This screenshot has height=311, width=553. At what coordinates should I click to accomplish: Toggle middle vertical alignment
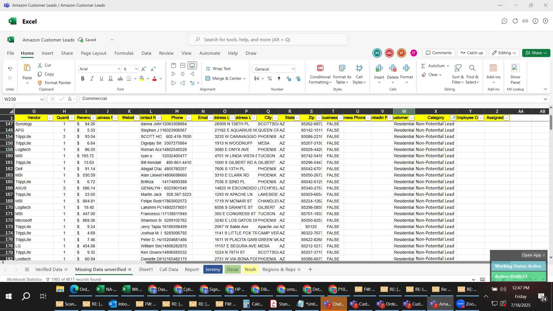[x=183, y=65]
